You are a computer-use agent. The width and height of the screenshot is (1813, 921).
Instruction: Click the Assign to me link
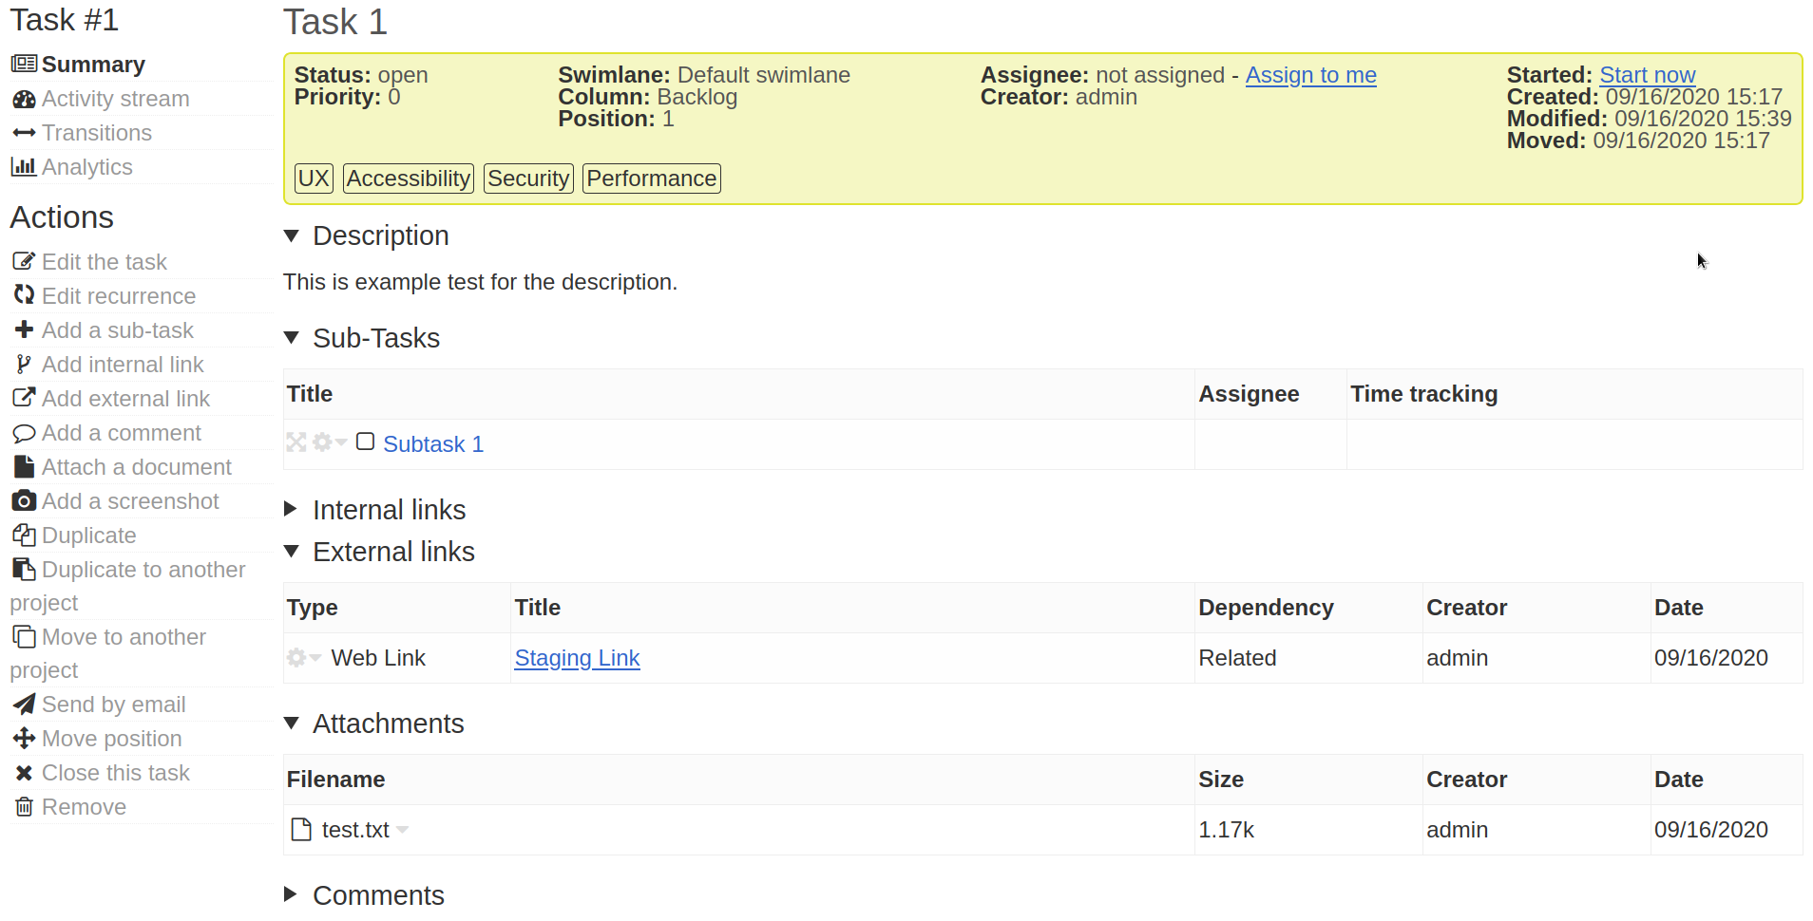(x=1310, y=75)
